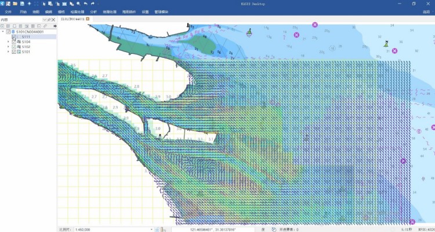Collapse the S101CN0044001 root group
This screenshot has width=435, height=232.
coord(3,32)
